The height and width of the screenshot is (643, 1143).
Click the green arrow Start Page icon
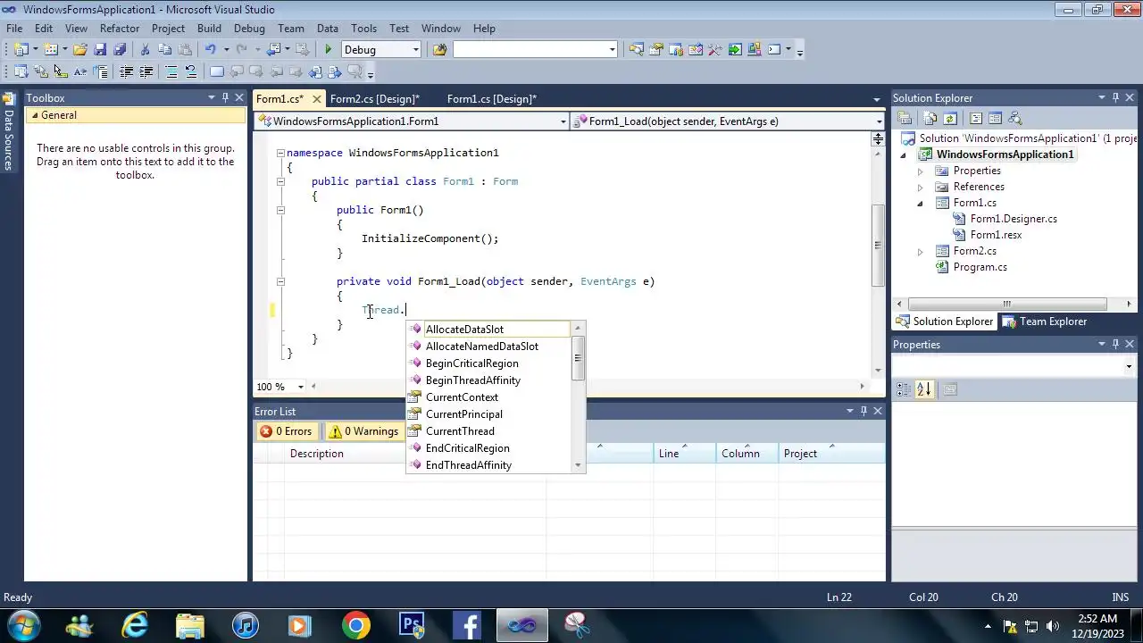tap(735, 50)
